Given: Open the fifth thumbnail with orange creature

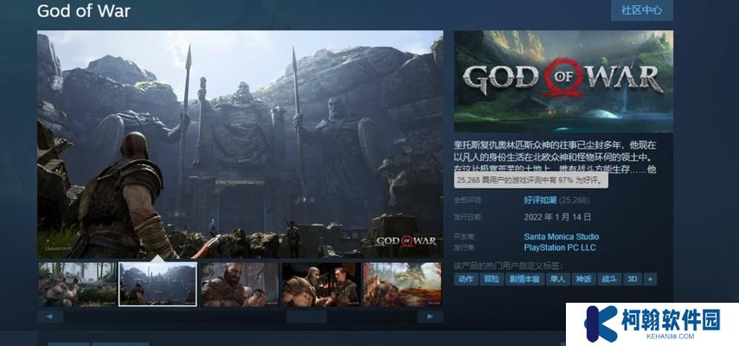Looking at the screenshot, I should coord(402,285).
